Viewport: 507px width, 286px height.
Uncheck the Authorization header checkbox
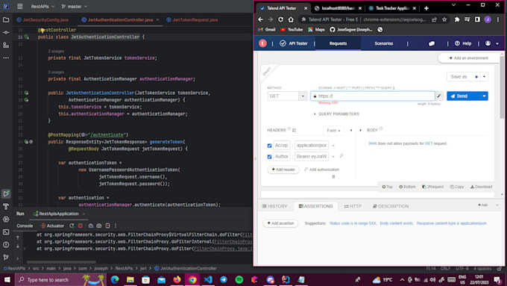(269, 157)
